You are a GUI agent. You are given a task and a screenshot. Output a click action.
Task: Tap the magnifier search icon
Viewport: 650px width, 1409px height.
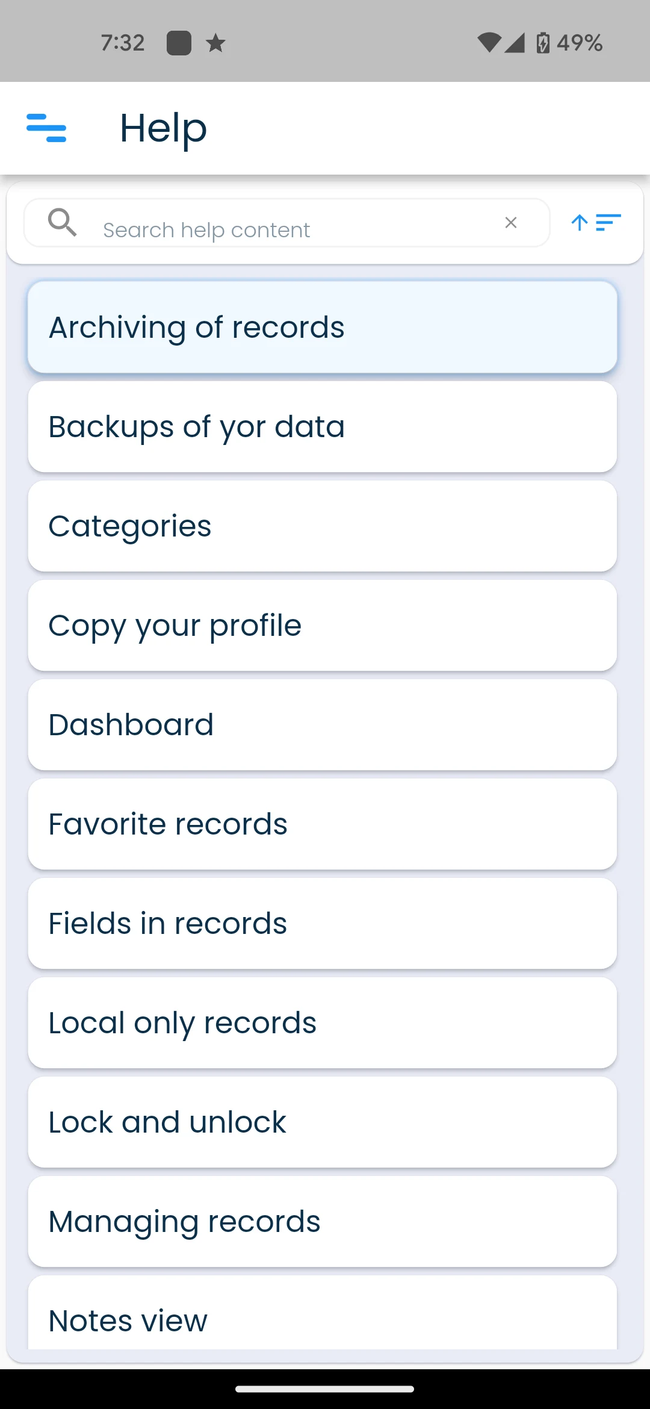(x=63, y=222)
